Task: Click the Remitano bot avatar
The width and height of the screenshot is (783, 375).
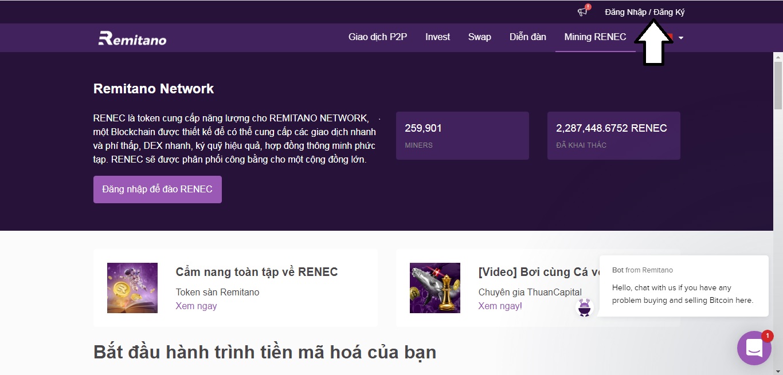Action: pyautogui.click(x=584, y=307)
